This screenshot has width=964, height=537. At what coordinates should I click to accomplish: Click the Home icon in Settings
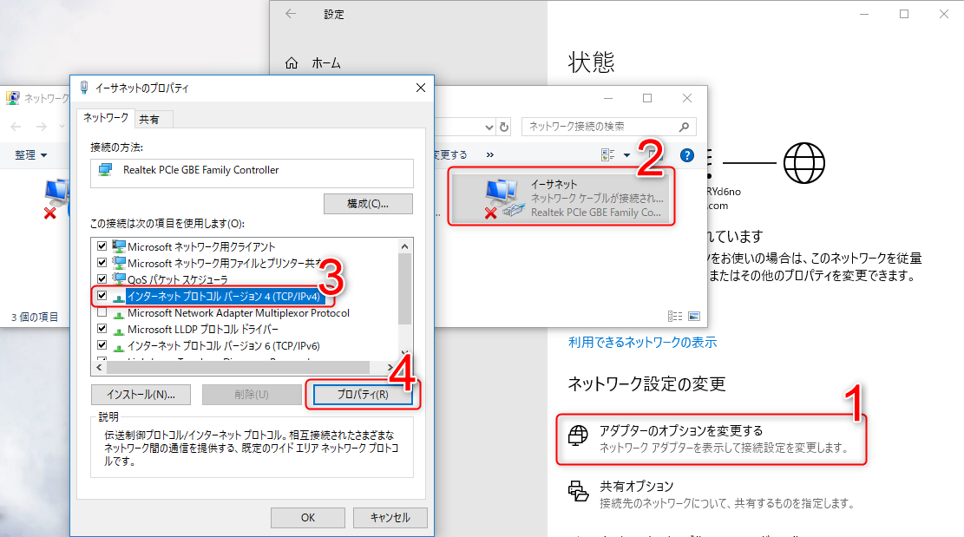tap(292, 62)
